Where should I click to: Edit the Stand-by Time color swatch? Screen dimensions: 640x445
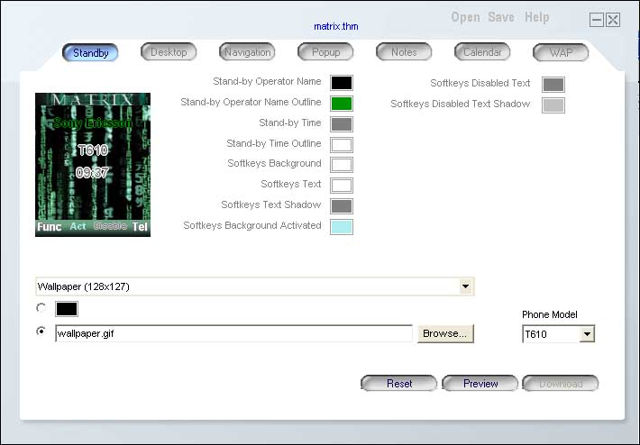[342, 124]
